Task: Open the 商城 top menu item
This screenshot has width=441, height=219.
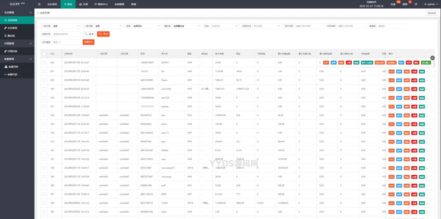Action: pos(133,4)
